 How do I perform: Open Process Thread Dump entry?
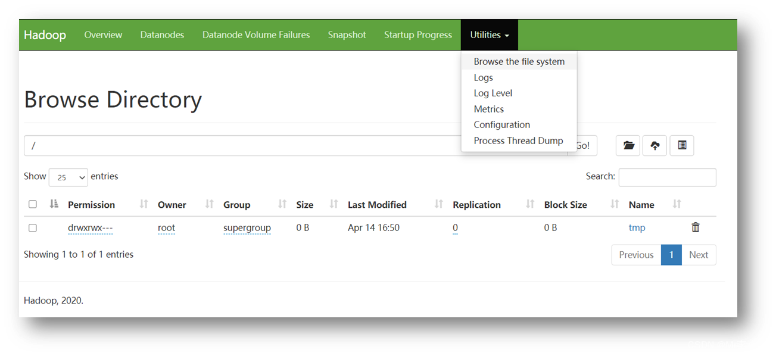pos(519,140)
